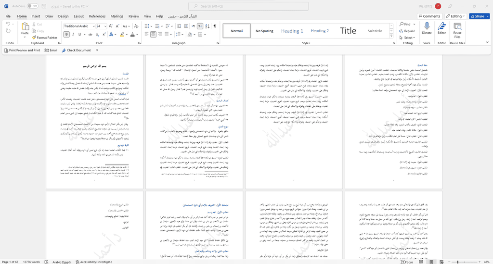Apply the Heading 1 style
This screenshot has width=493, height=264.
(x=292, y=31)
